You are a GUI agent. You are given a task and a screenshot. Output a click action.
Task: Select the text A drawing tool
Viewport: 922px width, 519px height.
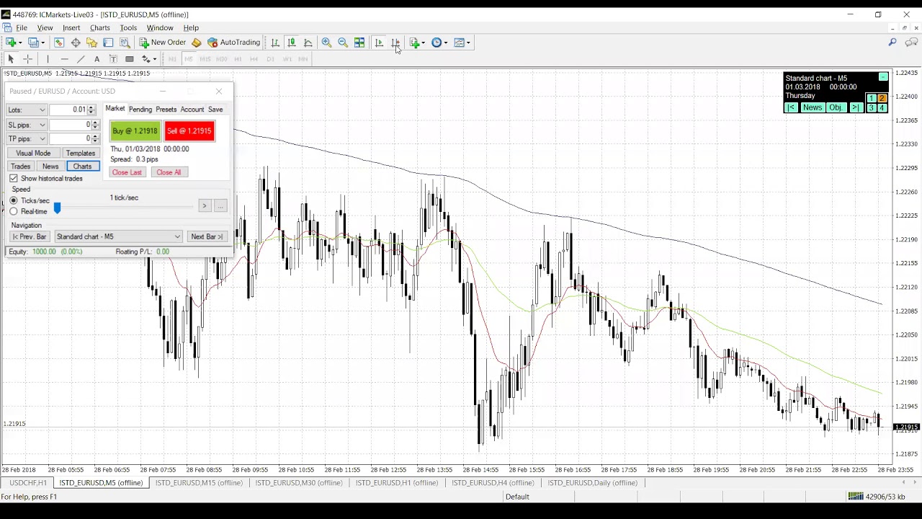(97, 59)
